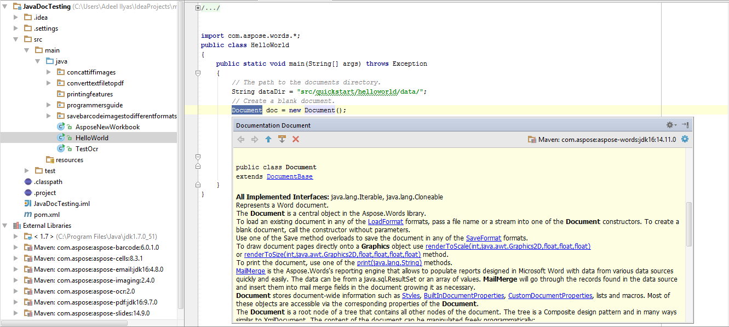Expand the savebarcodeimagestodifferentformats package
The width and height of the screenshot is (729, 327).
[49, 116]
